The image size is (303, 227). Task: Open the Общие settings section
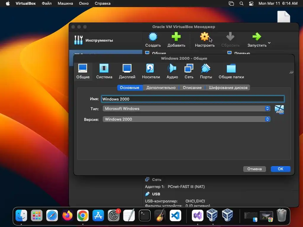click(x=83, y=71)
